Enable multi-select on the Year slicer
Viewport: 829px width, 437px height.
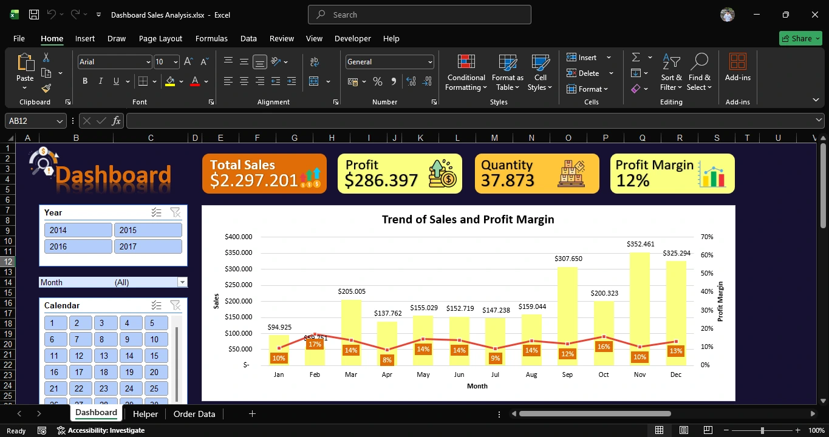[x=156, y=212]
